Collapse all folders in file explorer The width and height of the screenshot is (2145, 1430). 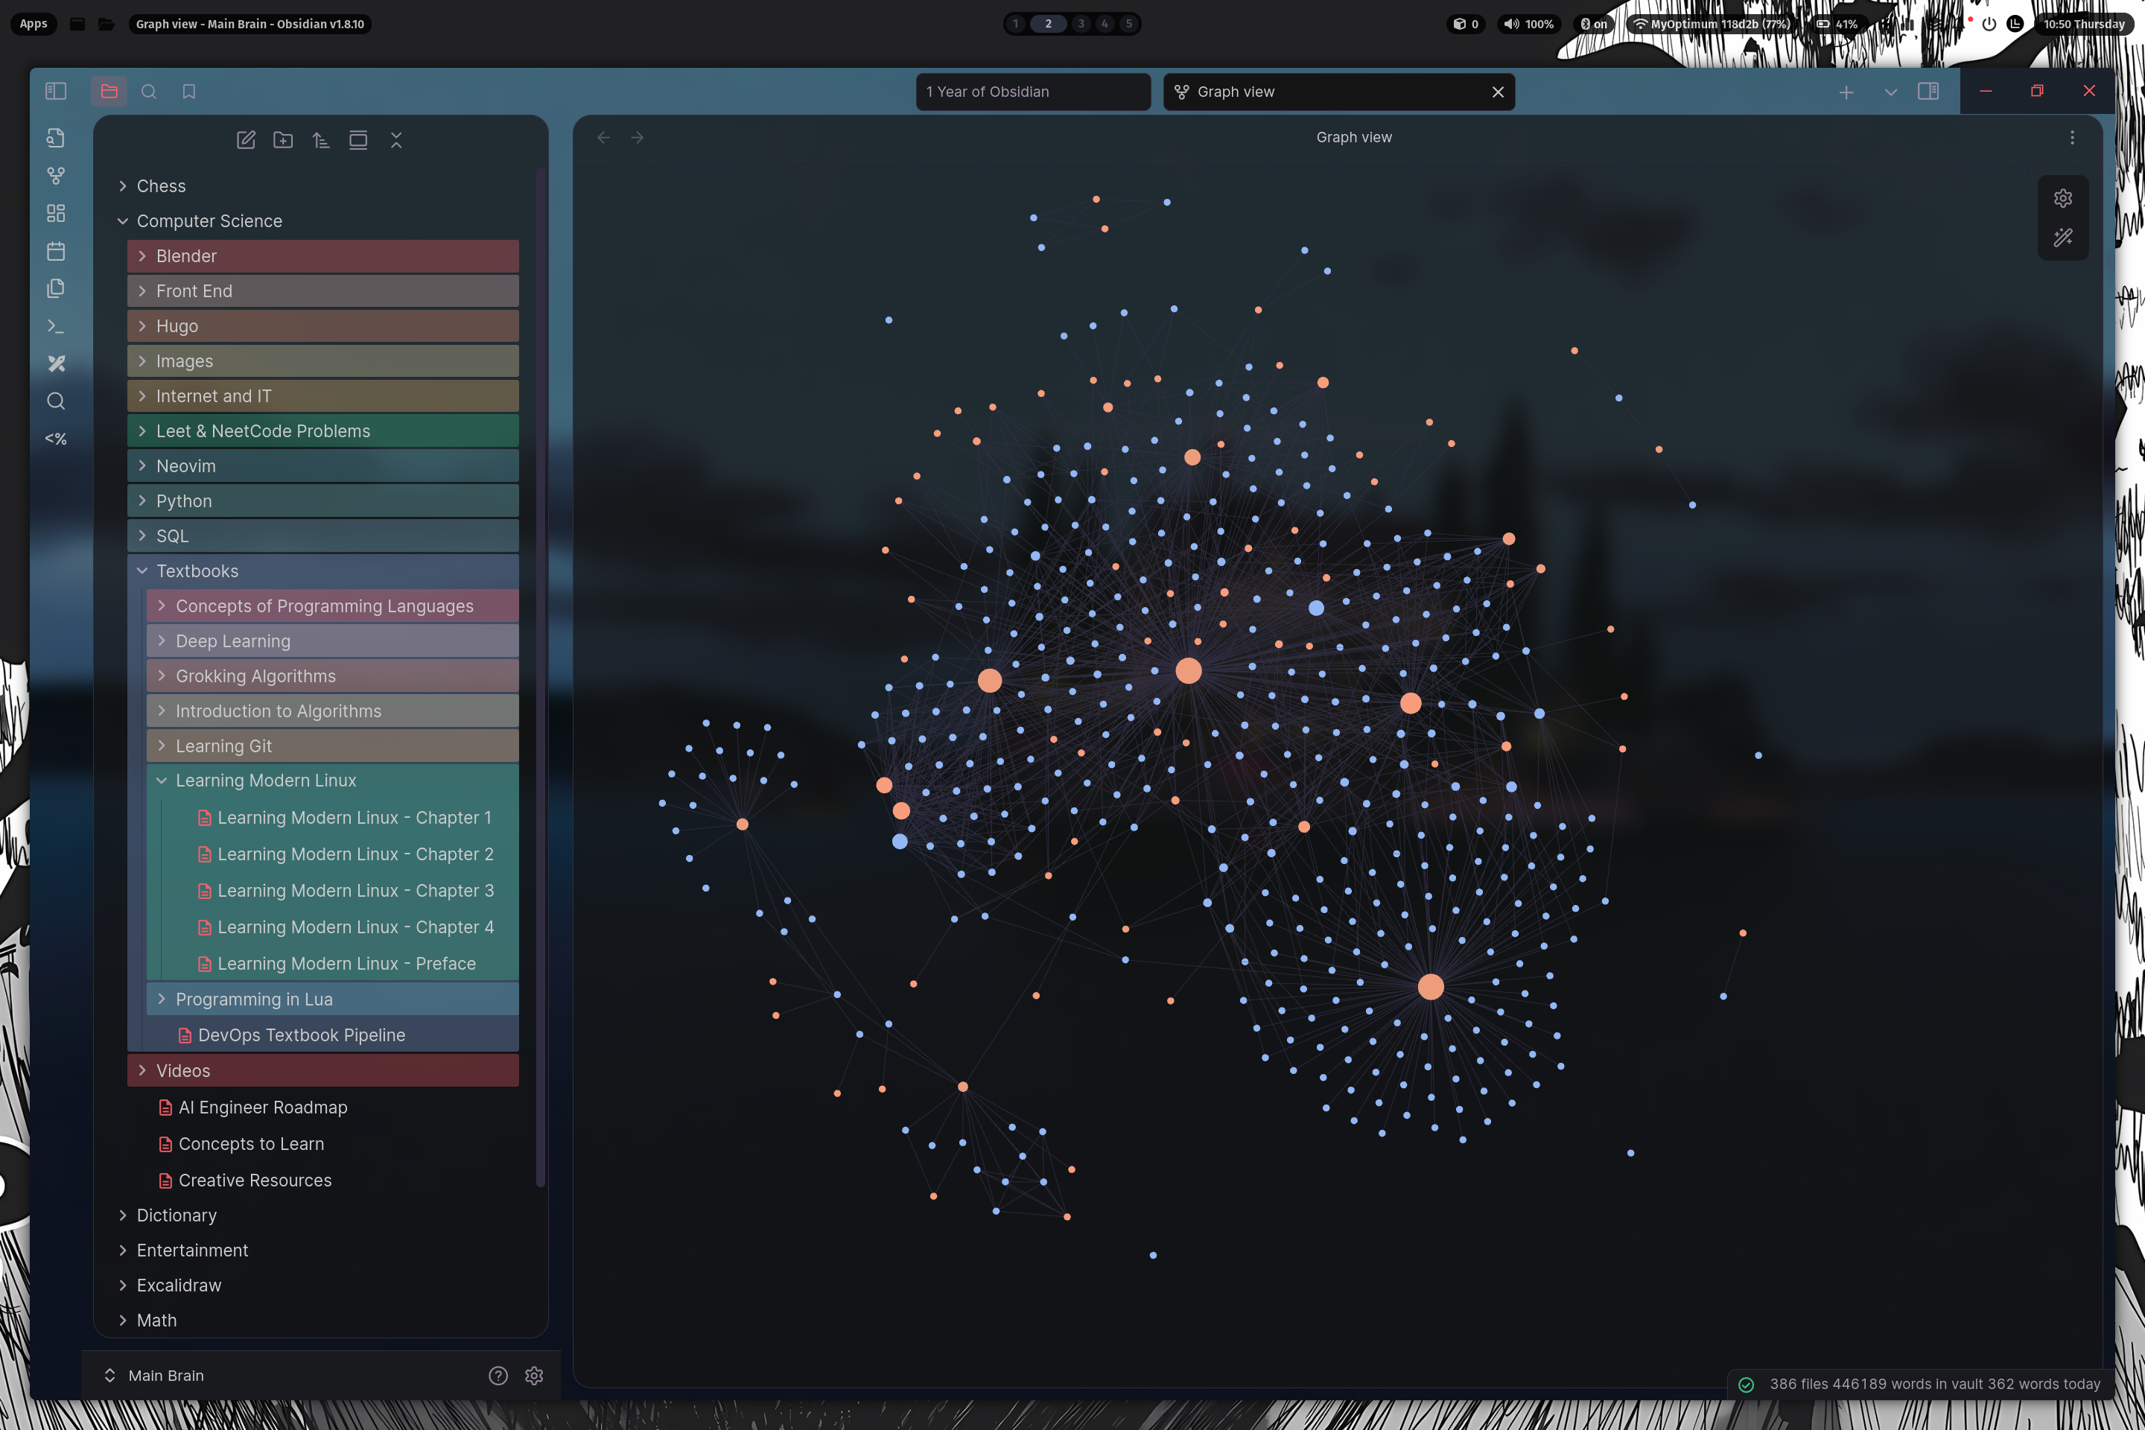click(395, 139)
